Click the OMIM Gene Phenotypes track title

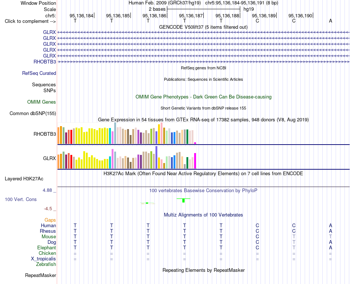(203, 97)
